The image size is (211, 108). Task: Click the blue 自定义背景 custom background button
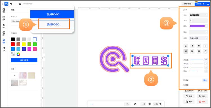point(24,60)
